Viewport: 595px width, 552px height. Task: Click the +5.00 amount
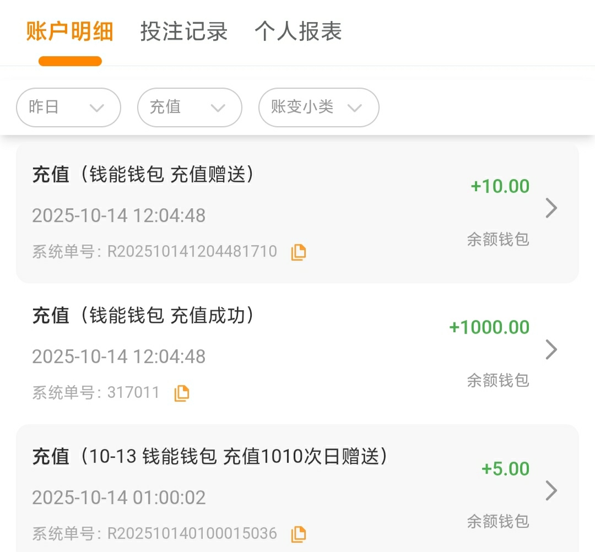(x=505, y=469)
